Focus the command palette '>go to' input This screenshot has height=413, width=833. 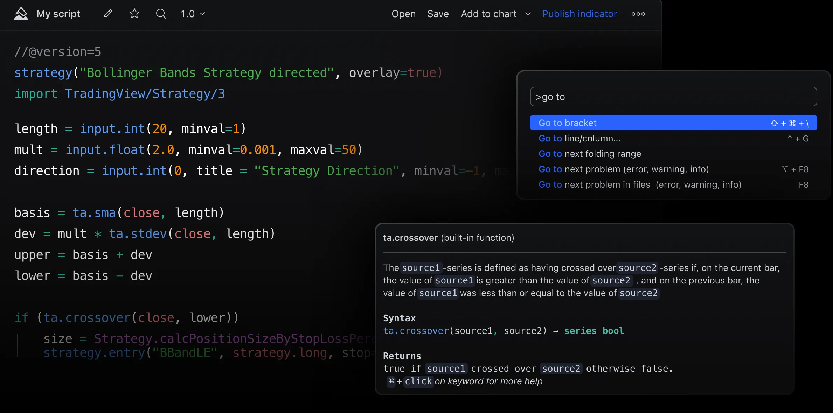click(x=673, y=97)
